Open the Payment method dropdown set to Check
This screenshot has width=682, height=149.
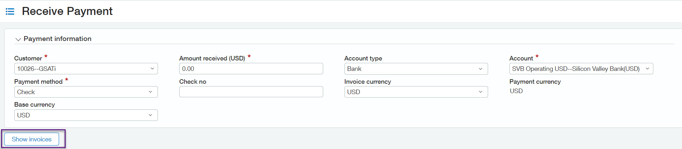click(x=86, y=92)
